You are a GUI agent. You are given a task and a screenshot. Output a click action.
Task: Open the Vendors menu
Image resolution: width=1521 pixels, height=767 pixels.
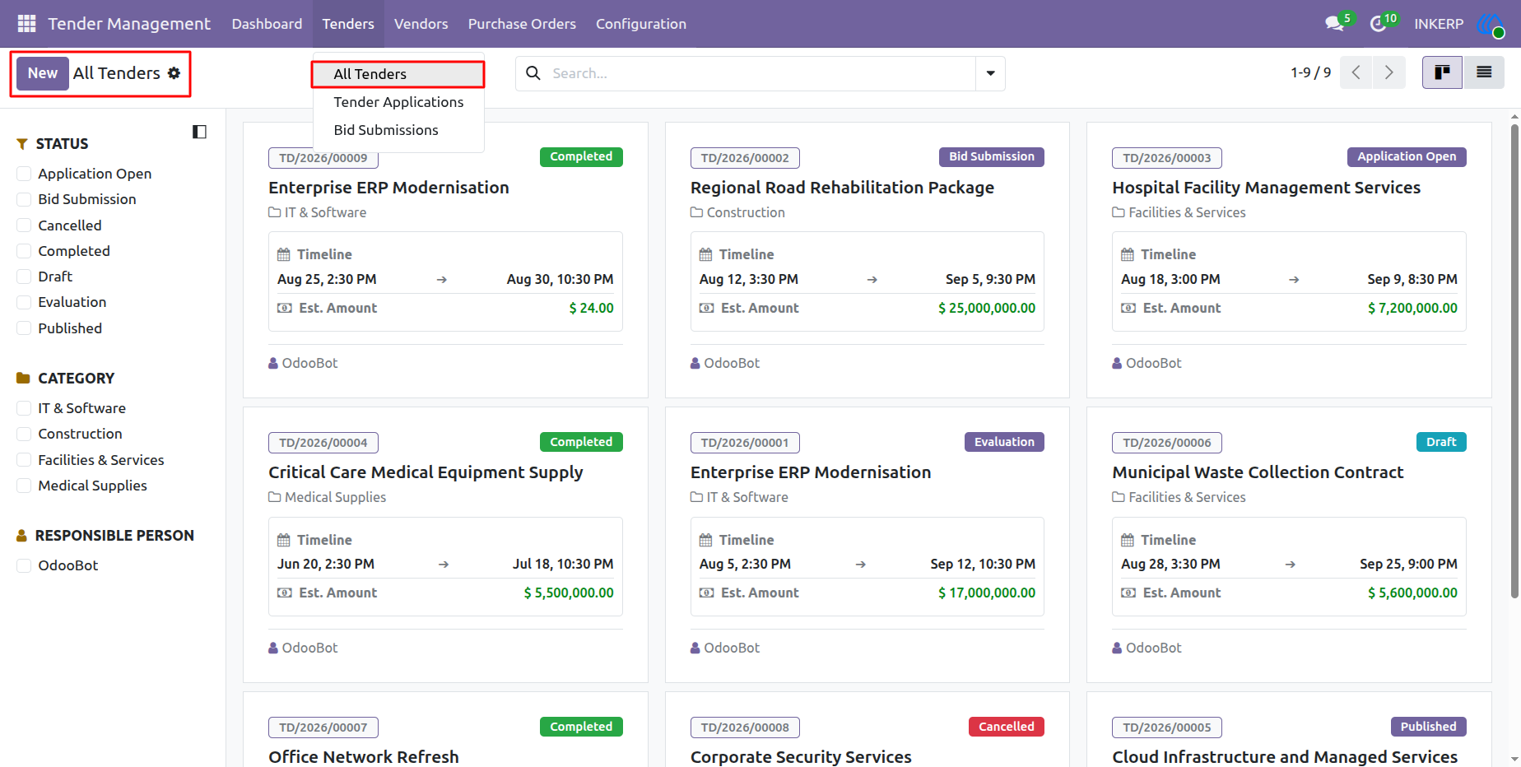point(421,24)
